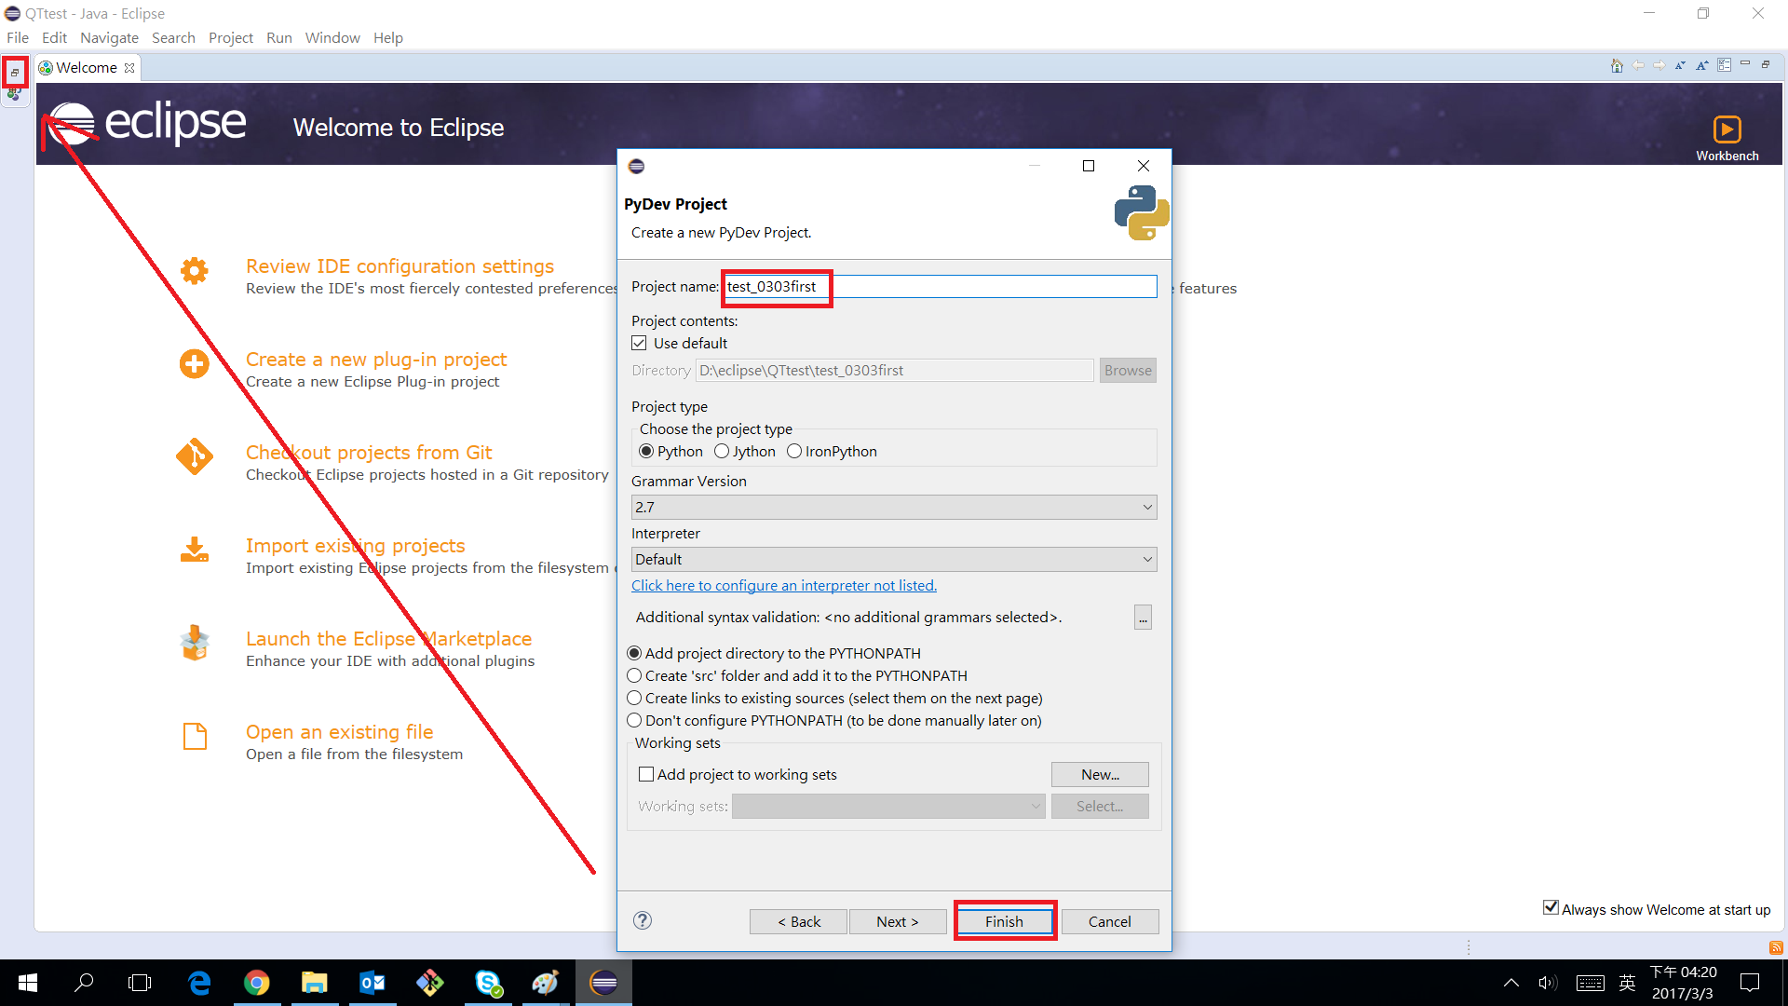Select the Python project type
Viewport: 1788px width, 1006px height.
coord(647,451)
